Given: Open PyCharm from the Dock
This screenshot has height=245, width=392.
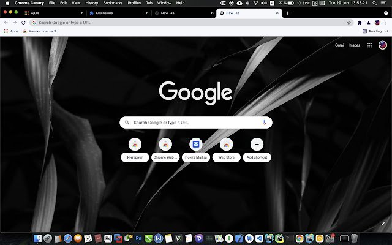Looking at the screenshot, I should click(x=279, y=238).
